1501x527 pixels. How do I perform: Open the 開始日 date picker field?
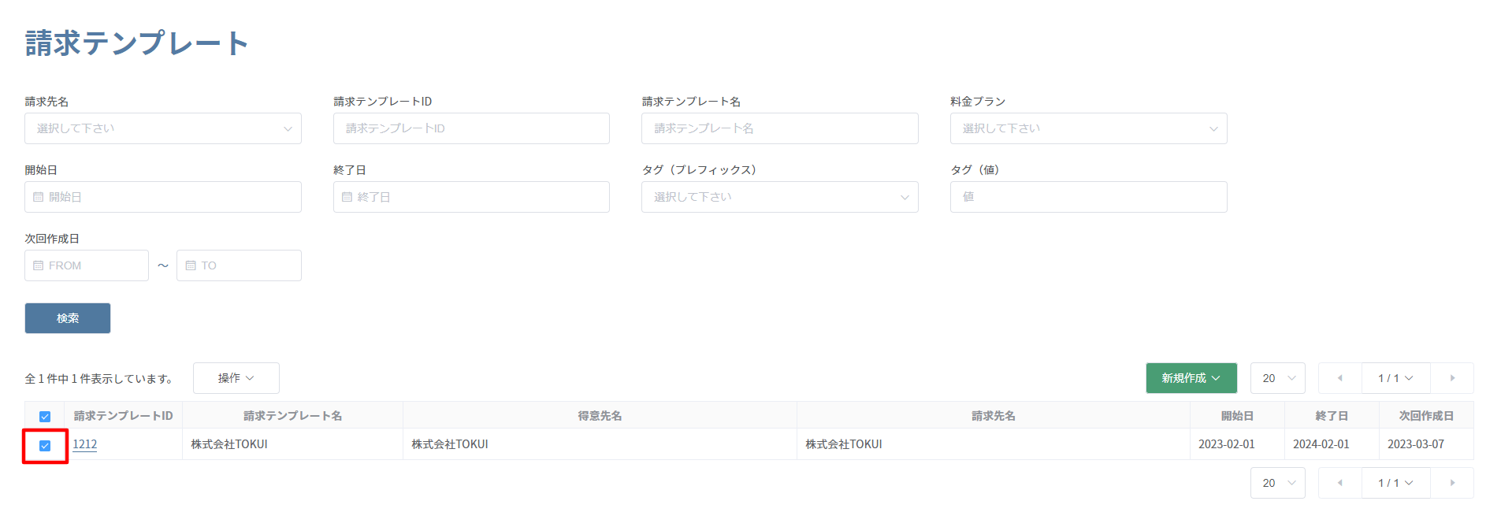(163, 197)
